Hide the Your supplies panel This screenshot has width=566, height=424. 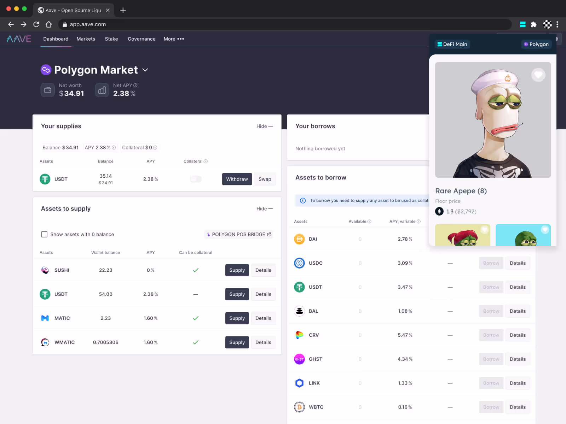click(265, 126)
